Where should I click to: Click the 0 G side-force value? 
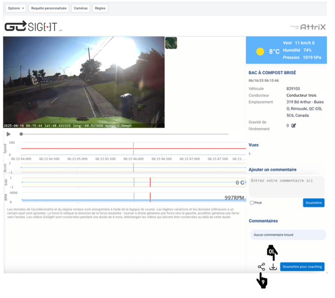tap(240, 183)
